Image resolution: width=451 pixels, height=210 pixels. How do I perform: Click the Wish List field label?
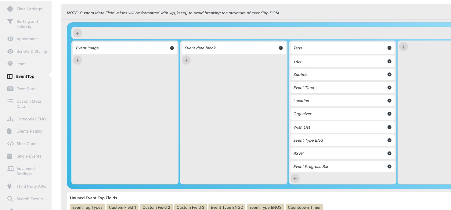(302, 127)
